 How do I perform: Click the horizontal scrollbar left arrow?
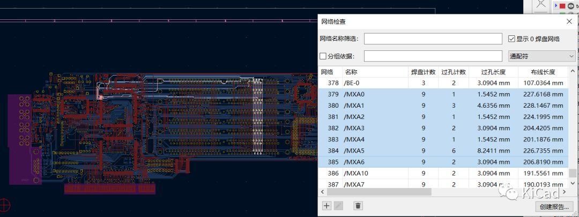click(322, 192)
